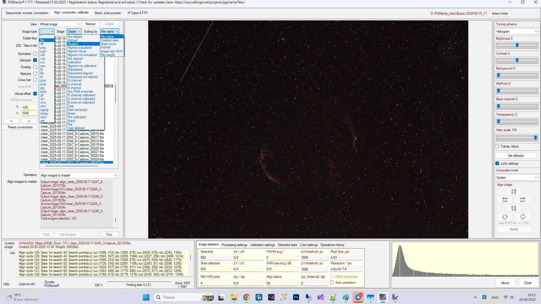Click Reset corrections
This screenshot has width=541, height=304.
pos(20,127)
